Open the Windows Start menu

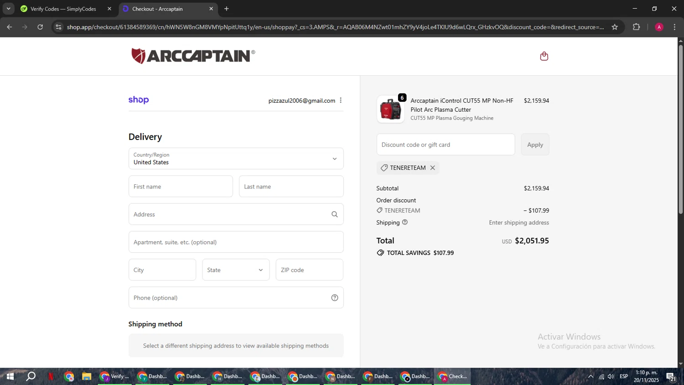click(x=10, y=377)
